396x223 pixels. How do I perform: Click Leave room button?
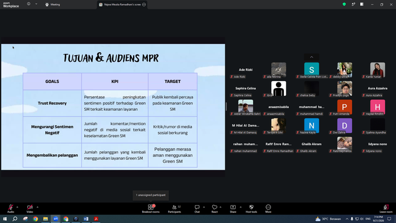click(386, 209)
